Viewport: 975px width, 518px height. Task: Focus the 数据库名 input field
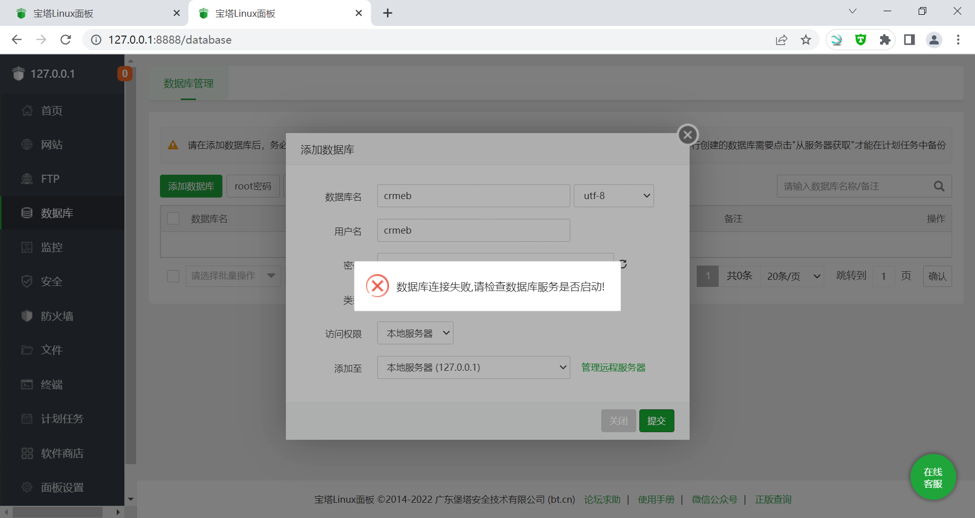click(473, 196)
